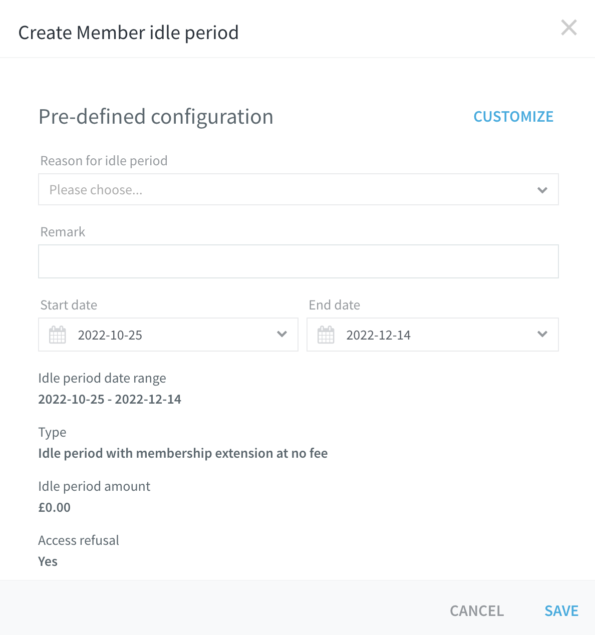
Task: Save the idle period
Action: 561,611
